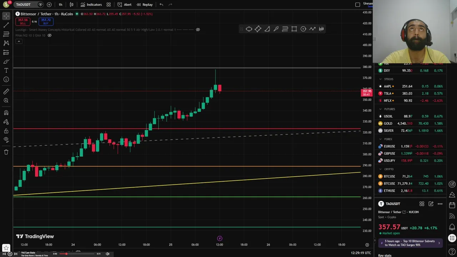This screenshot has height=257, width=457.
Task: Redo the chart action
Action: [x=170, y=5]
